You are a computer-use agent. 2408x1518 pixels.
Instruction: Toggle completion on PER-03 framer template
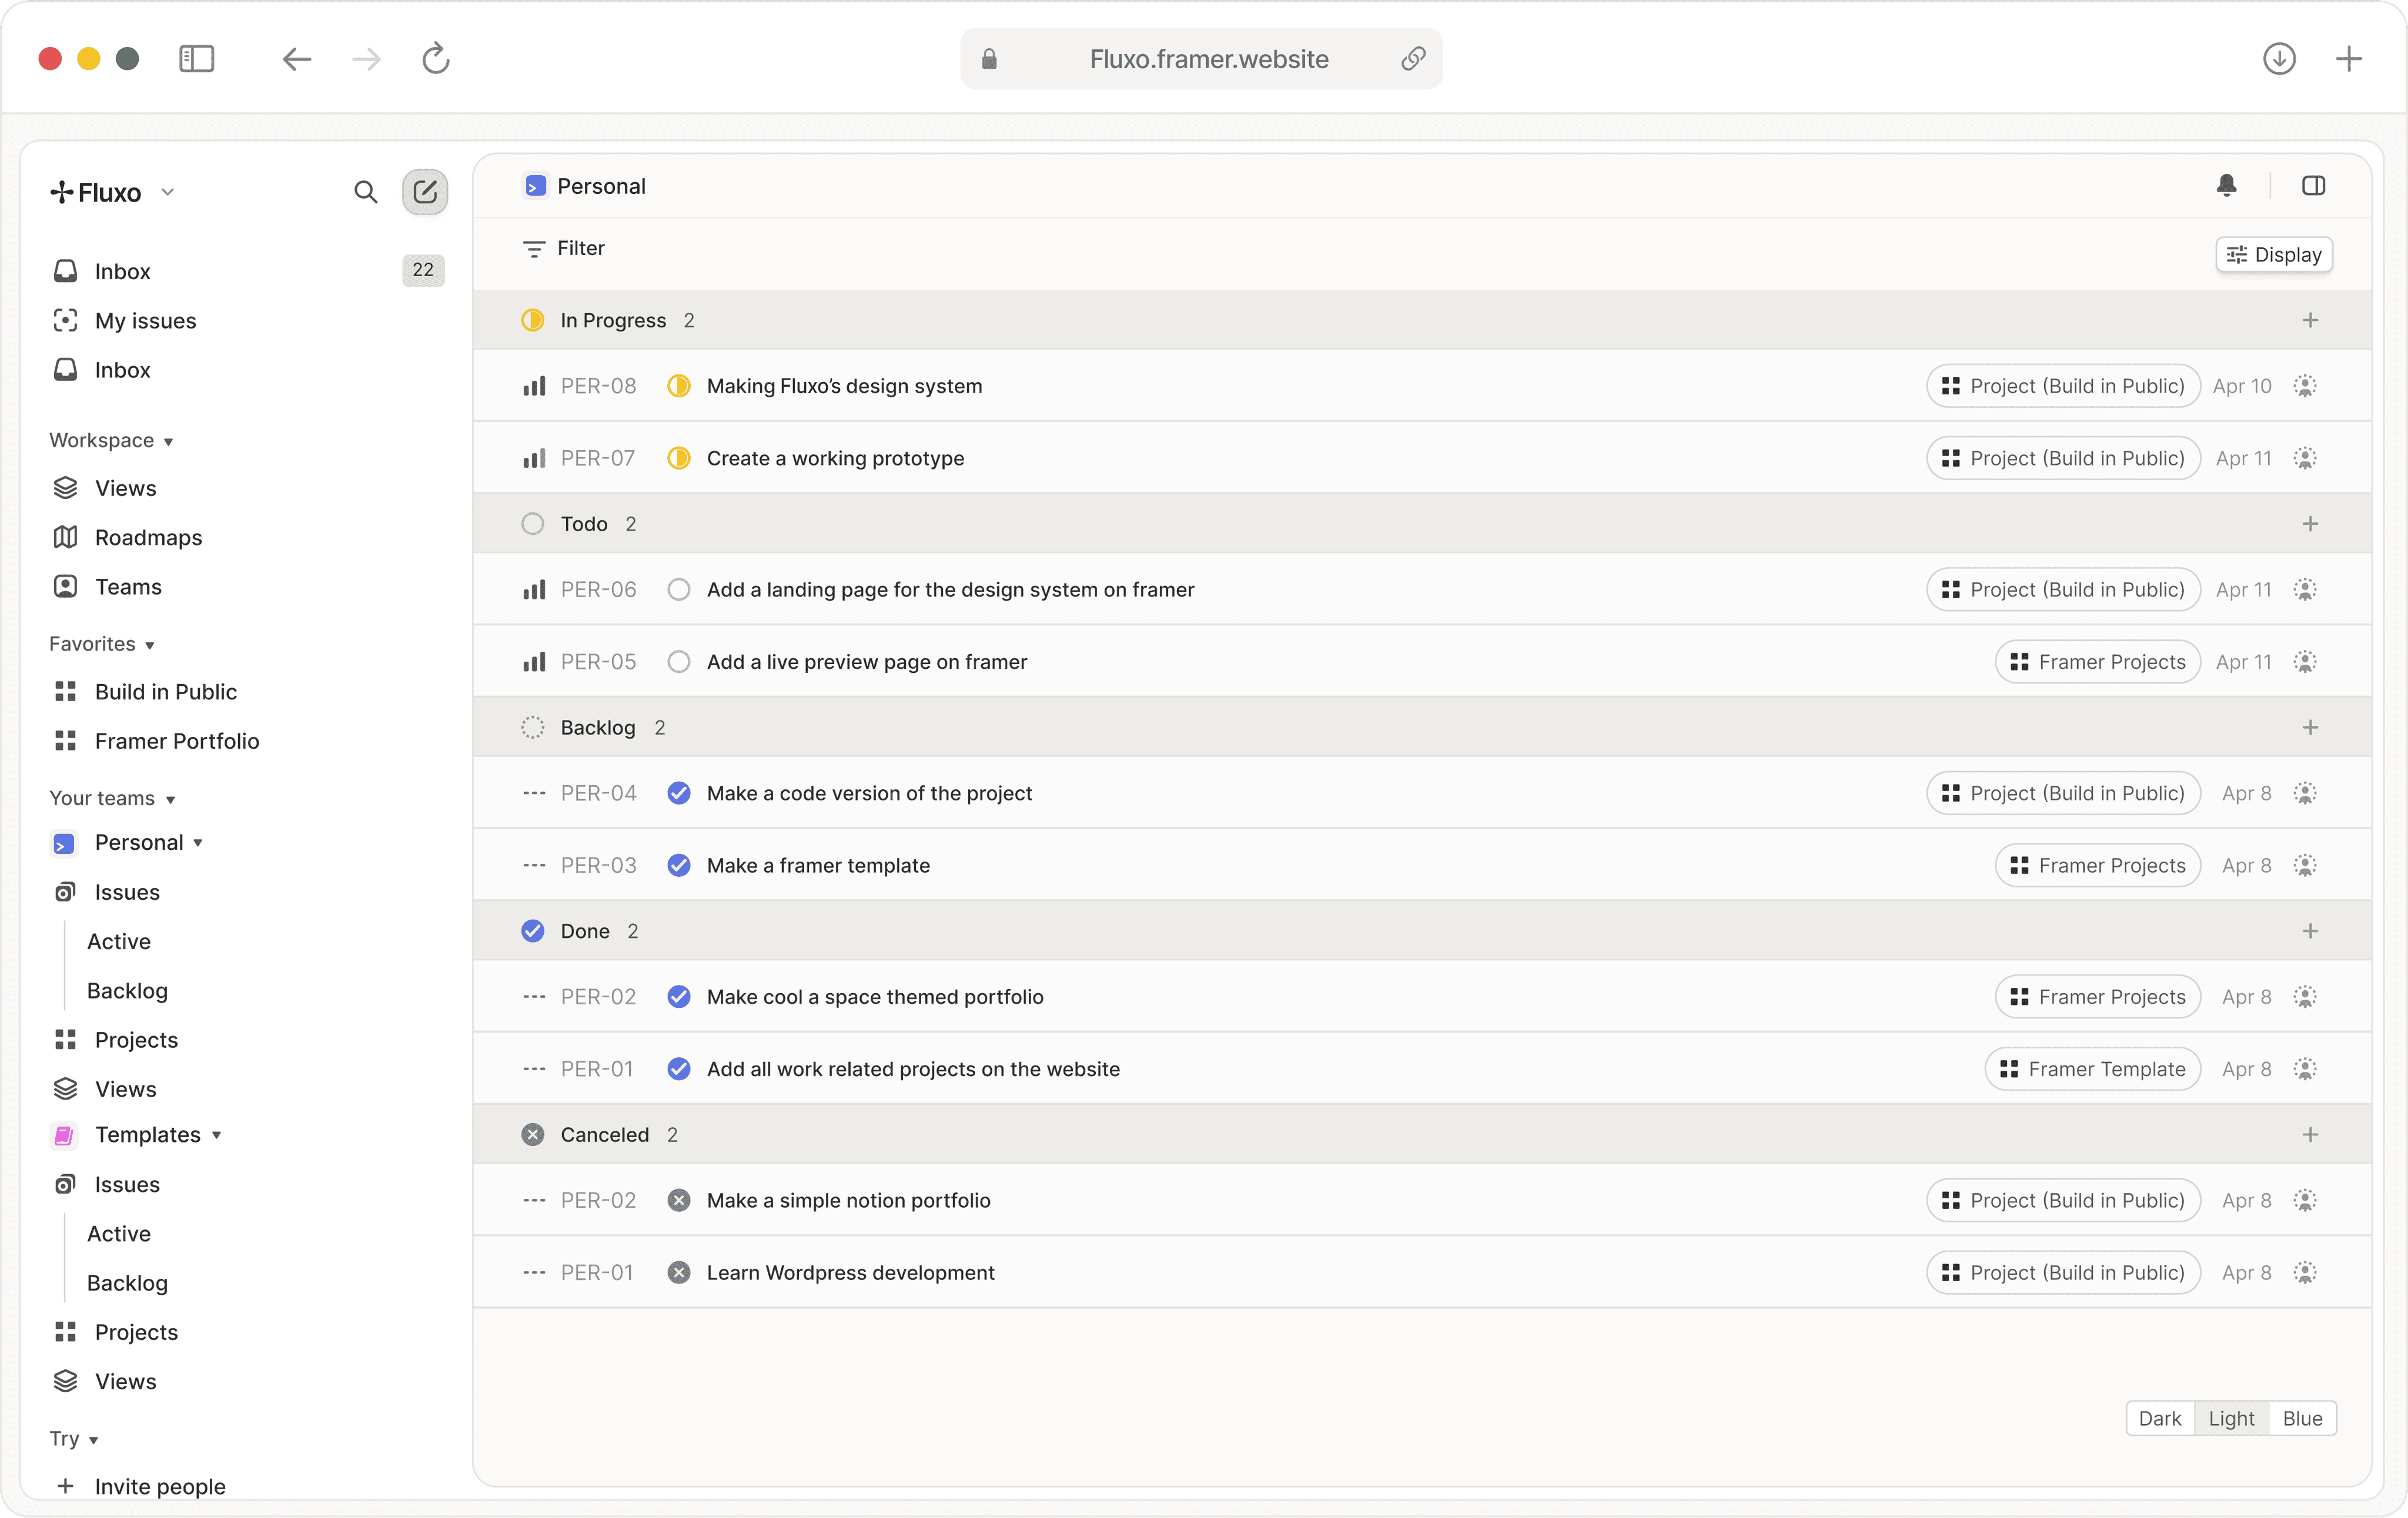pyautogui.click(x=679, y=864)
